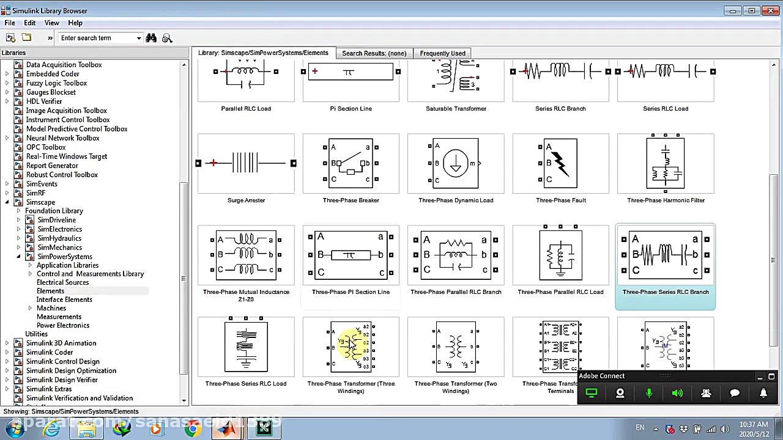Select Measurements in the library tree

(x=59, y=317)
